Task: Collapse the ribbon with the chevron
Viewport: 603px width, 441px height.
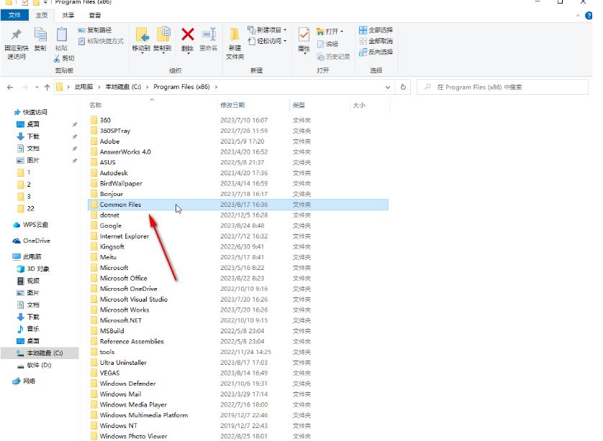Action: (578, 16)
